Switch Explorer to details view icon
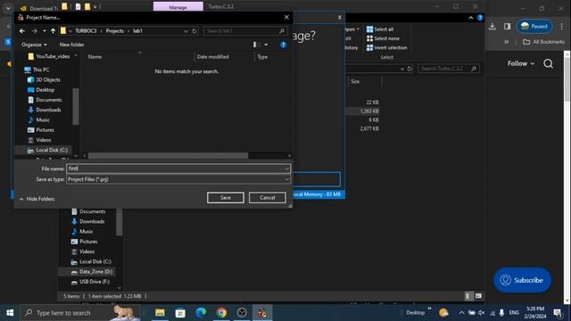This screenshot has height=321, width=571. click(x=468, y=296)
